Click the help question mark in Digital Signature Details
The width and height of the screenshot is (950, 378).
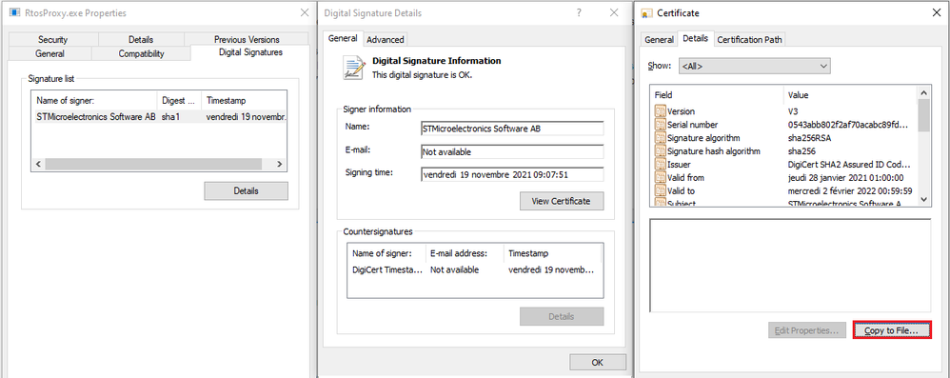[579, 12]
